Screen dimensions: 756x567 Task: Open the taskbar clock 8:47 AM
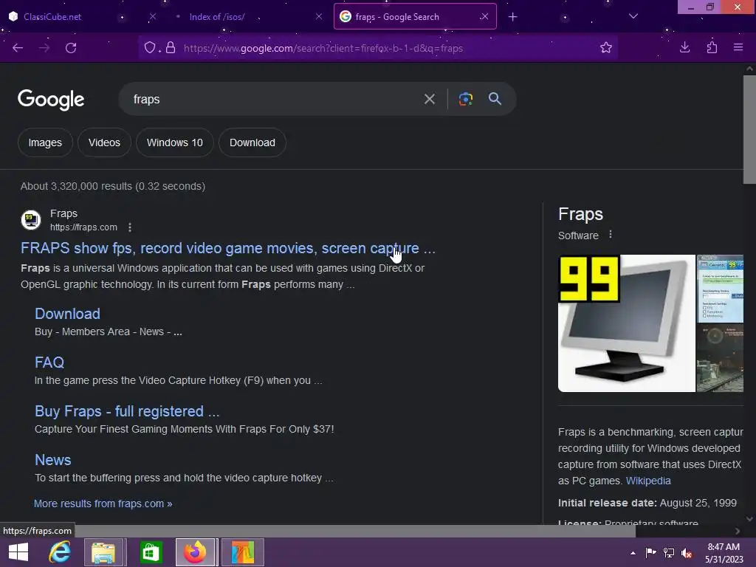point(724,552)
